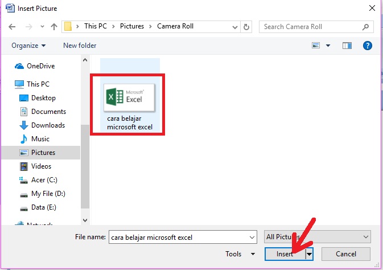Open the Insert button's dropdown arrow
Image resolution: width=383 pixels, height=270 pixels.
(x=309, y=254)
